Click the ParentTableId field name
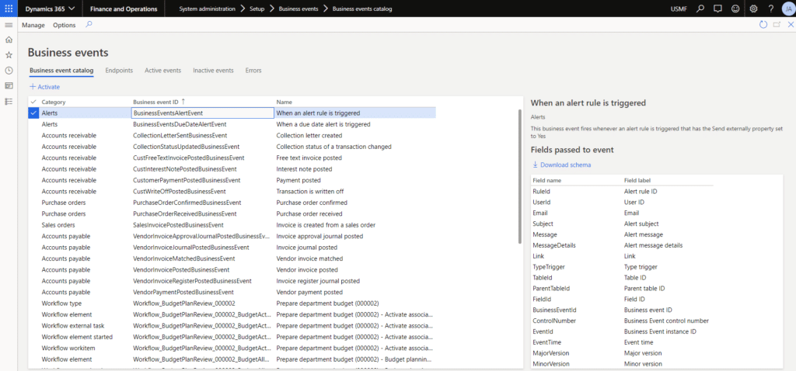The height and width of the screenshot is (371, 796). pos(551,288)
